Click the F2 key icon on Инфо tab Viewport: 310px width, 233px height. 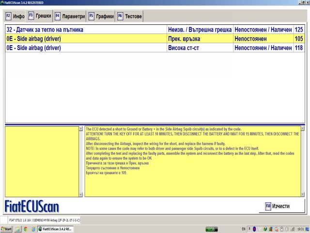tap(8, 17)
